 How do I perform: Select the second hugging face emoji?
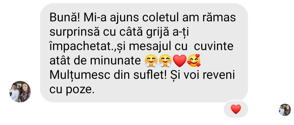tap(166, 61)
